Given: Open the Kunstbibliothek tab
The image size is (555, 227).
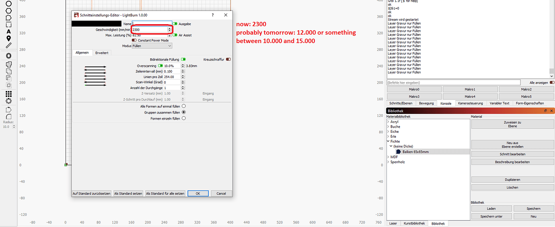Looking at the screenshot, I should (414, 223).
